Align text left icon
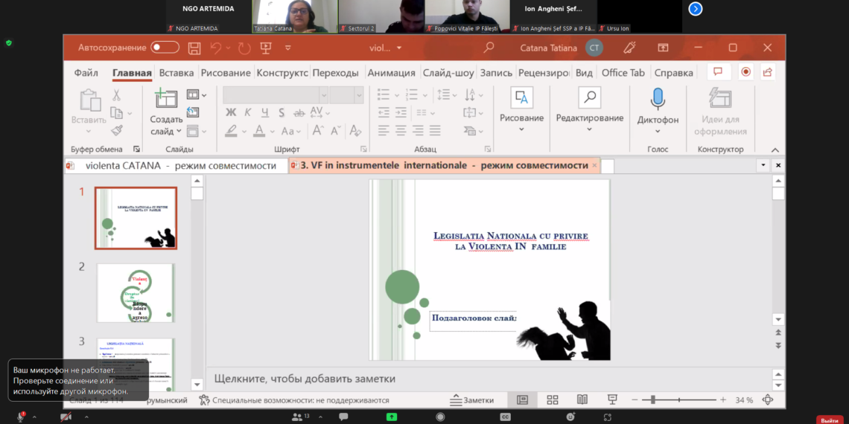Screen dimensions: 849x424 384,130
